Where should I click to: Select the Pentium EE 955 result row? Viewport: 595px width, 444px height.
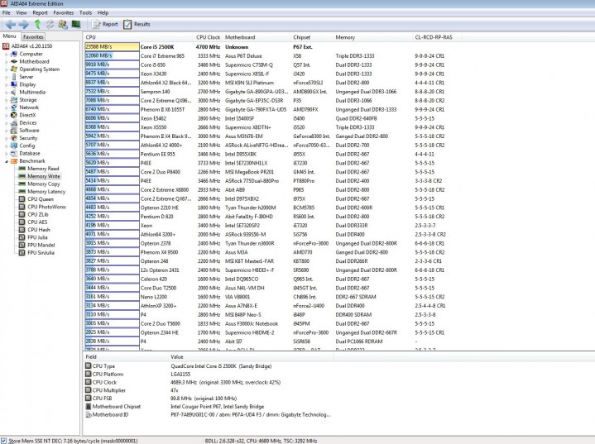(266, 154)
